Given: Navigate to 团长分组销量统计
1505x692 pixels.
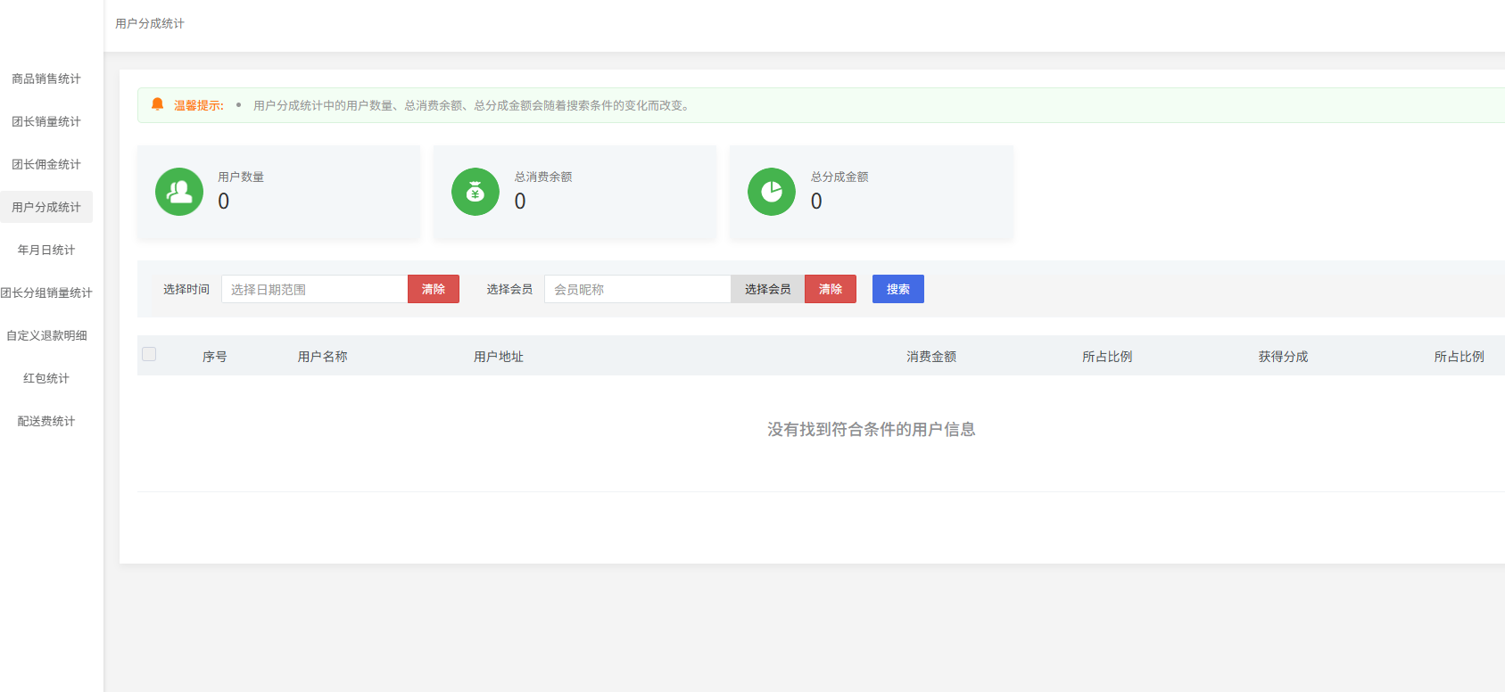Looking at the screenshot, I should pyautogui.click(x=46, y=292).
